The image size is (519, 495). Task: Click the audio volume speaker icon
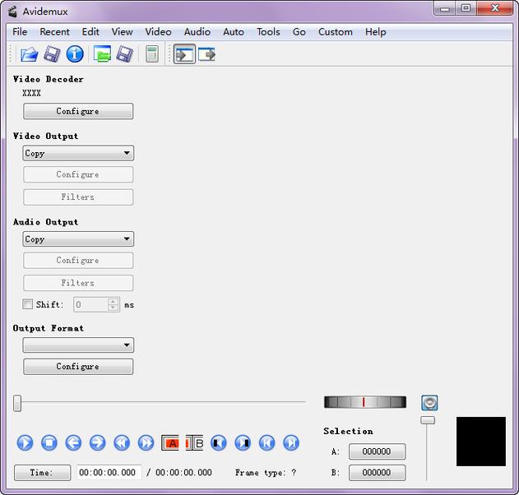429,403
